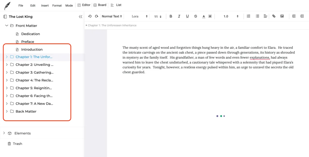Expand Chapter 2: Unveiling folder
Viewport: 309px width, 157px height.
click(x=7, y=65)
